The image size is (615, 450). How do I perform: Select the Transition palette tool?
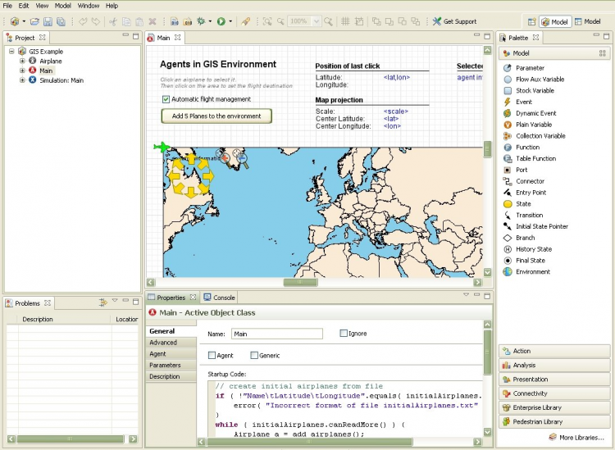click(x=529, y=215)
